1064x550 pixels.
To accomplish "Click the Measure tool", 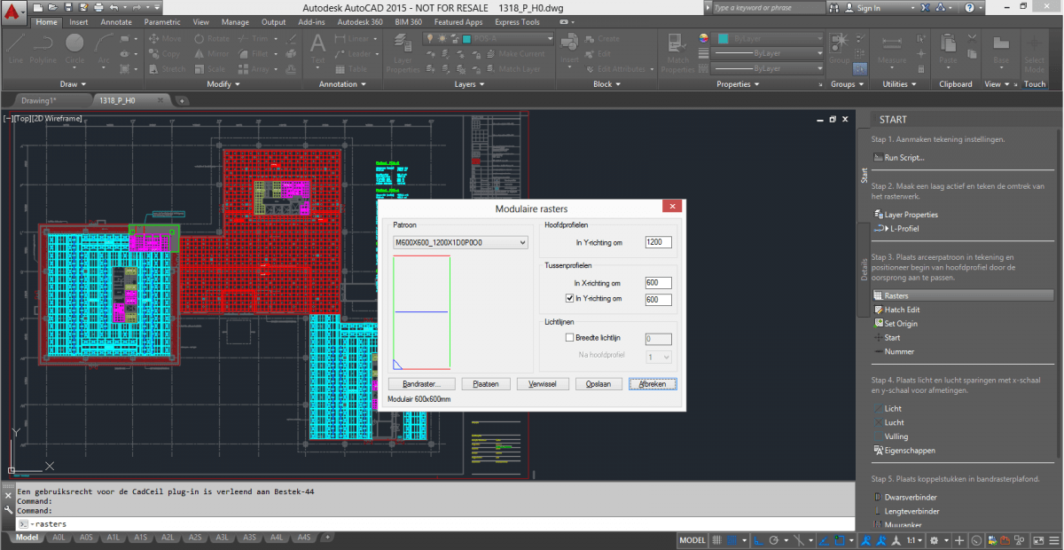I will 892,49.
